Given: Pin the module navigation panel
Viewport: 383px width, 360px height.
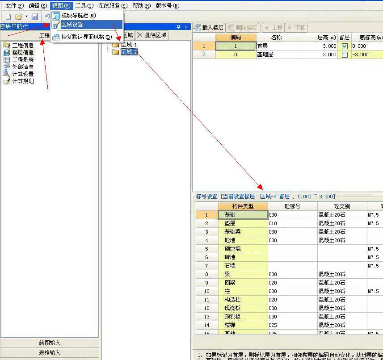Looking at the screenshot, I should tap(179, 27).
